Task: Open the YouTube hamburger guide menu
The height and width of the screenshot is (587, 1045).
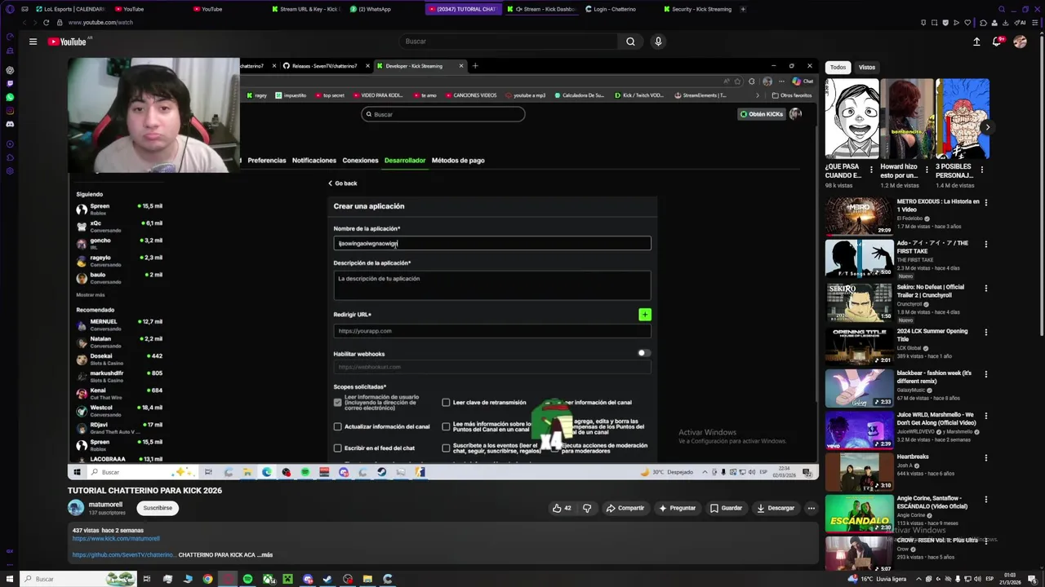Action: [x=33, y=42]
